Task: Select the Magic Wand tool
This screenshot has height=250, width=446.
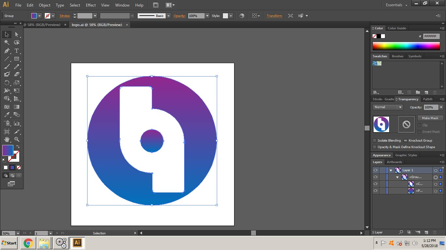Action: pos(7,42)
